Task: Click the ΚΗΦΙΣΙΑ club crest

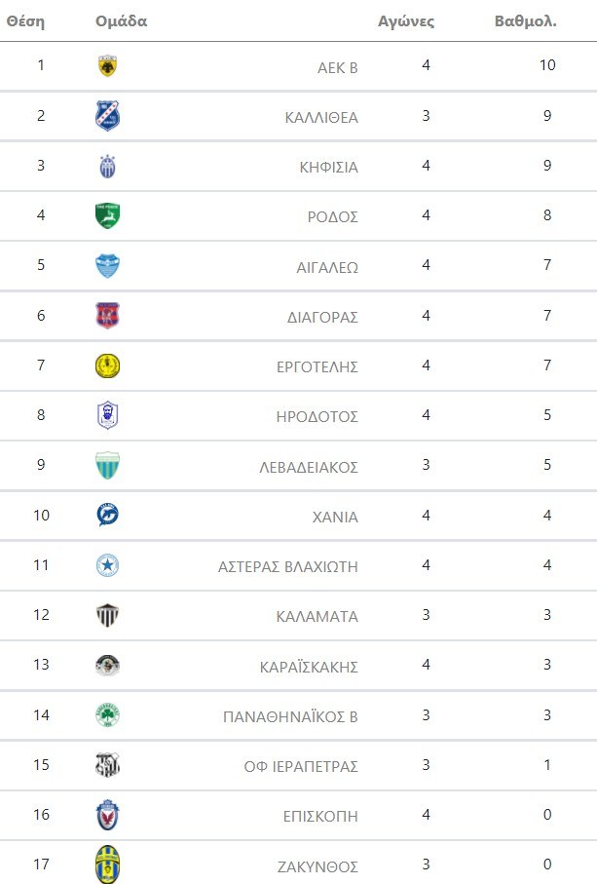Action: 108,167
